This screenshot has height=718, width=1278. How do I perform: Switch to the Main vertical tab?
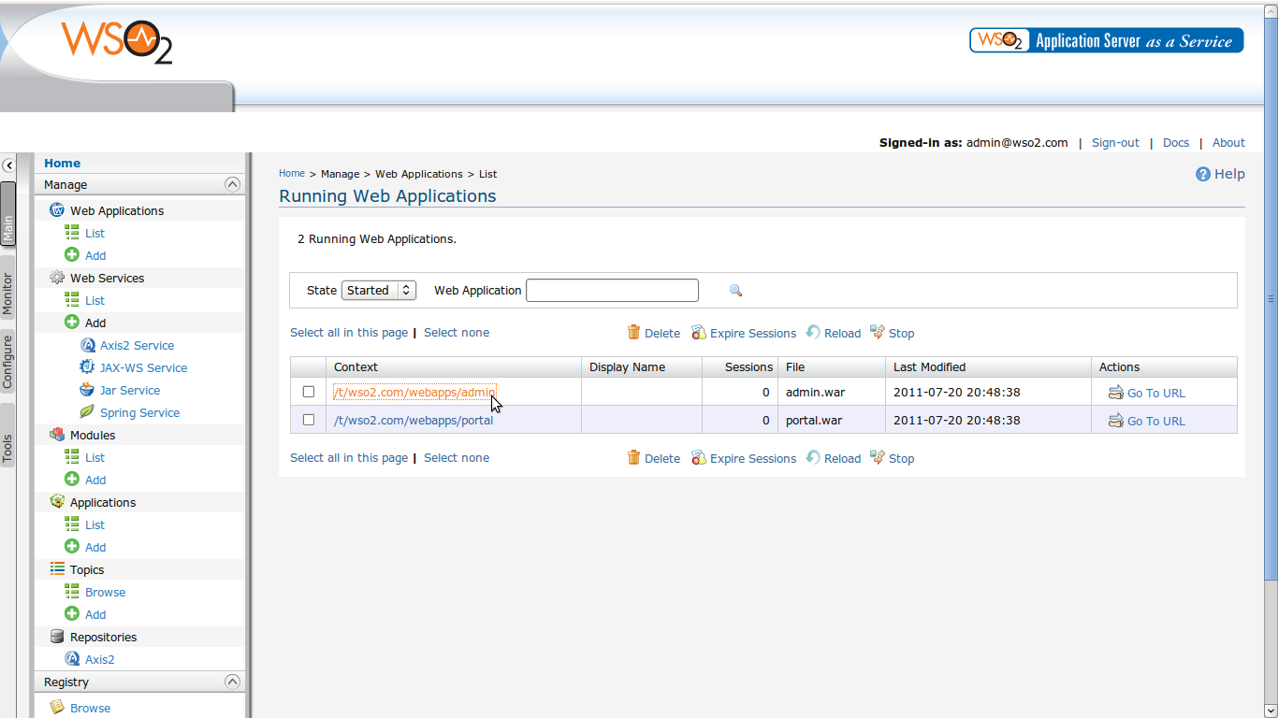[x=7, y=214]
